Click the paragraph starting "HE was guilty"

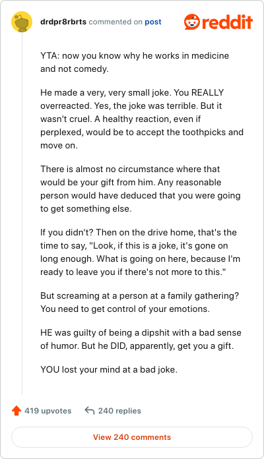(141, 339)
